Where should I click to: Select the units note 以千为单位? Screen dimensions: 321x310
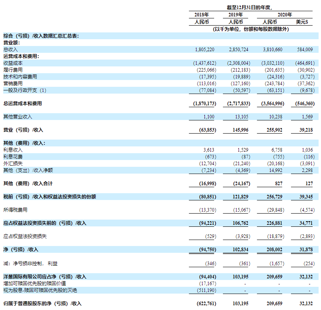click(x=251, y=29)
